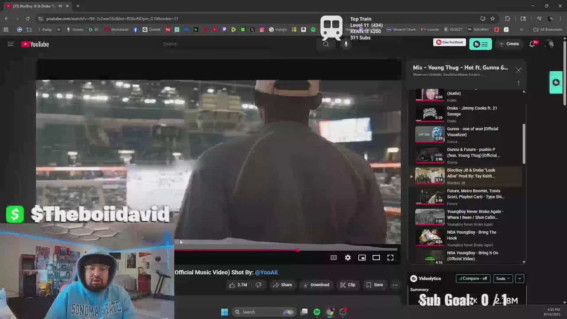
Task: Toggle theater mode on the player
Action: pos(376,257)
